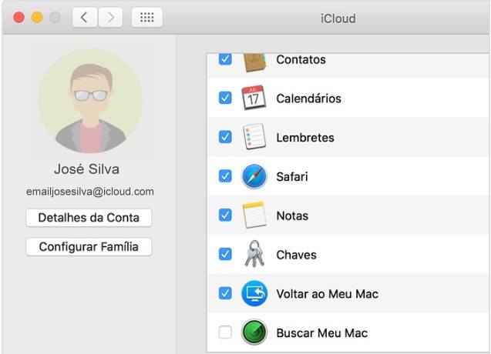Screen dimensions: 491x354
Task: Turn off Calendários syncing checkbox
Action: pyautogui.click(x=225, y=99)
